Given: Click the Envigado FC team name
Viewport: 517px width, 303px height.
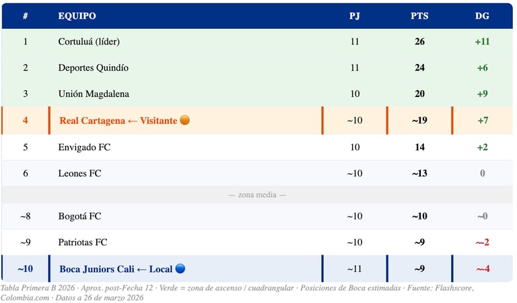Looking at the screenshot, I should point(84,147).
